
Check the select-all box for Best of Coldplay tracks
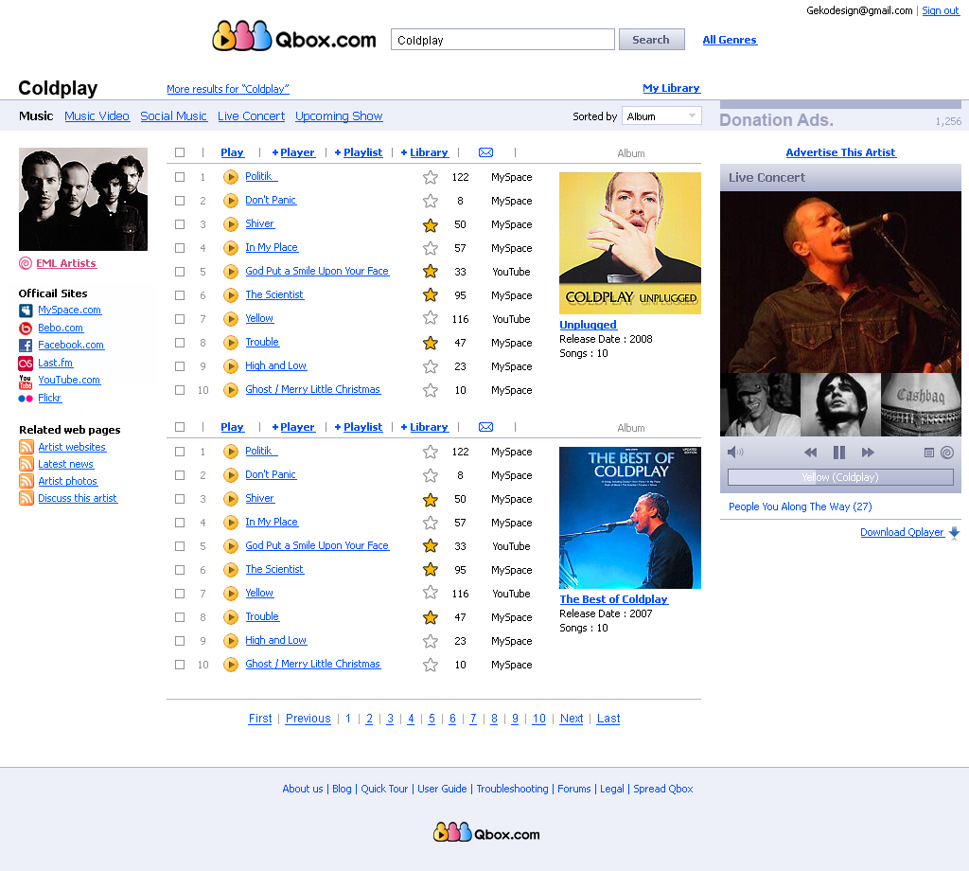pyautogui.click(x=180, y=427)
